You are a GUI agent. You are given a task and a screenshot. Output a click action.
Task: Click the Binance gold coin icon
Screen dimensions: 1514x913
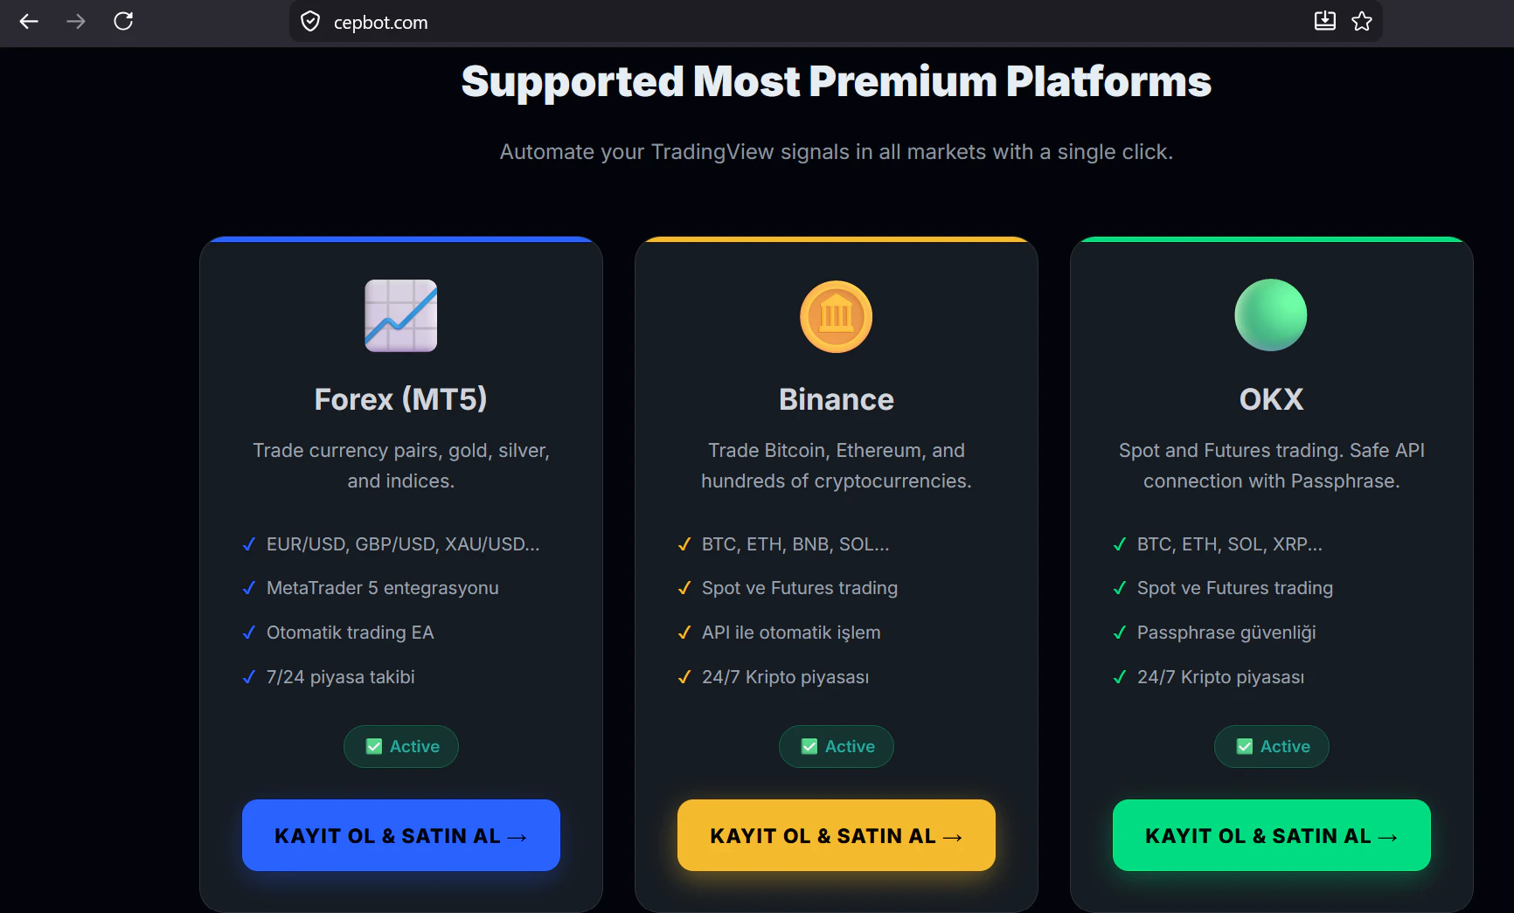pyautogui.click(x=837, y=316)
